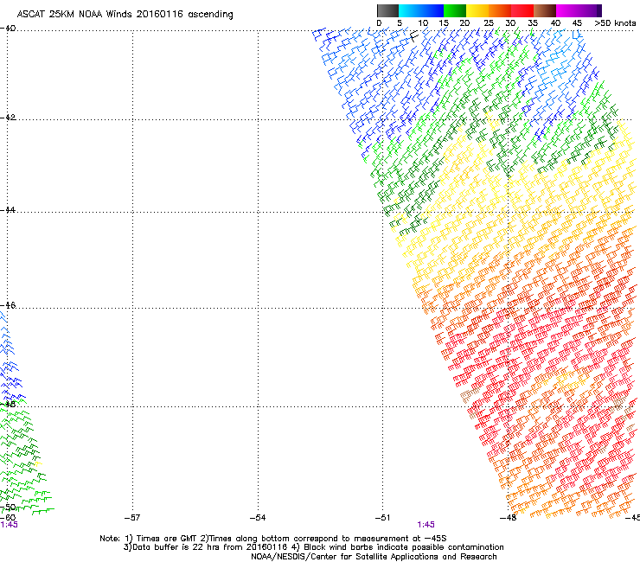Click the purple '1:45' time near -60
This screenshot has height=562, width=640.
pos(9,525)
